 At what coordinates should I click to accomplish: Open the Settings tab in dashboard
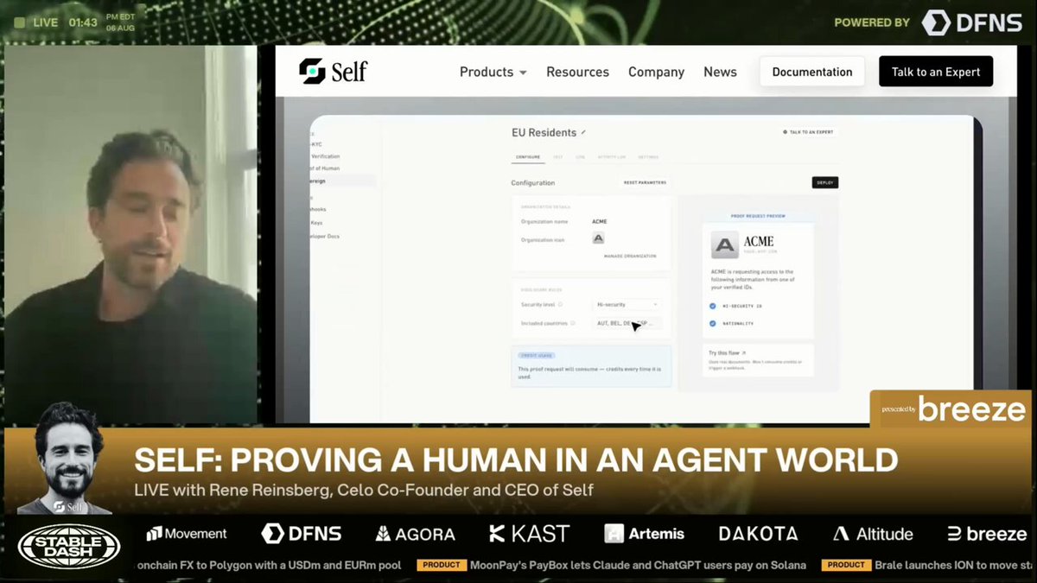648,157
